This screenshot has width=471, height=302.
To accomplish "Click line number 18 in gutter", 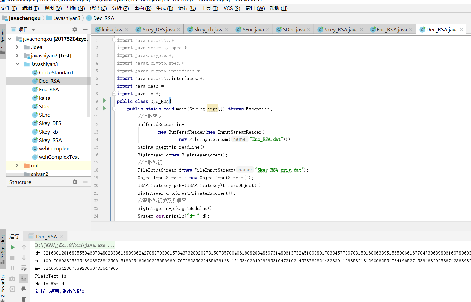I will [x=96, y=170].
